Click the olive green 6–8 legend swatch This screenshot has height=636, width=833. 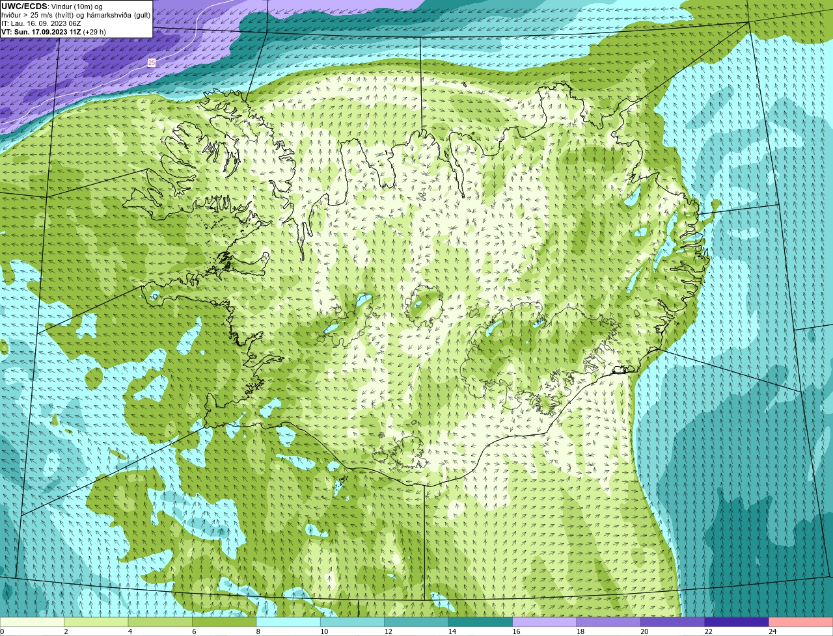pyautogui.click(x=225, y=622)
